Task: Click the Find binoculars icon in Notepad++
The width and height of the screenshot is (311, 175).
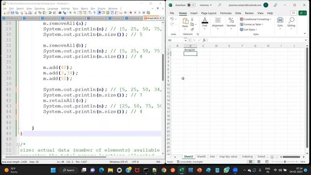Action: point(60,13)
